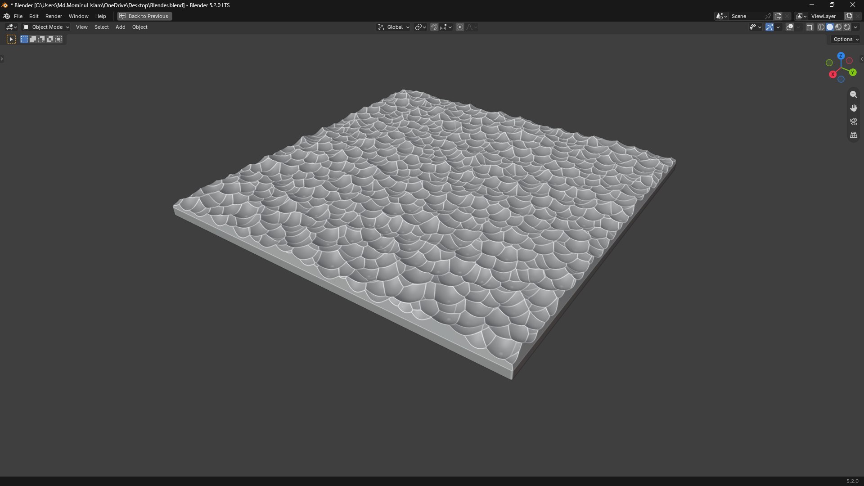Click the New Scene duplicate icon
Screen dimensions: 864x486
[x=778, y=16]
